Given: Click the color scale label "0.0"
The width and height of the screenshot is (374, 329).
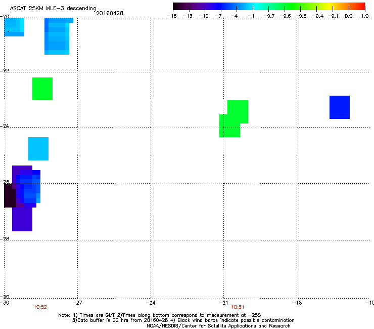Looking at the screenshot, I should pos(349,16).
